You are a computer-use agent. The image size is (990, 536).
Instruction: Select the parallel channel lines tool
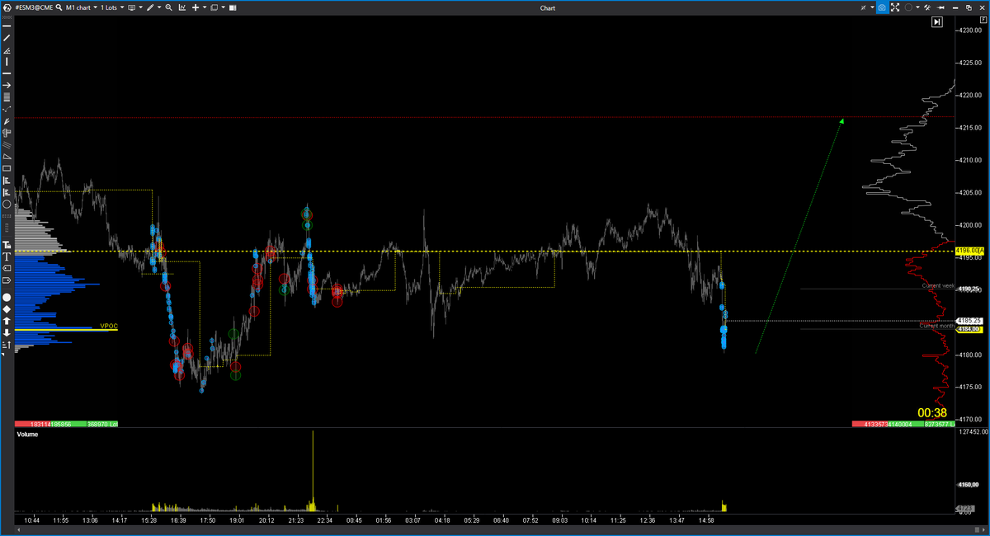coord(7,144)
